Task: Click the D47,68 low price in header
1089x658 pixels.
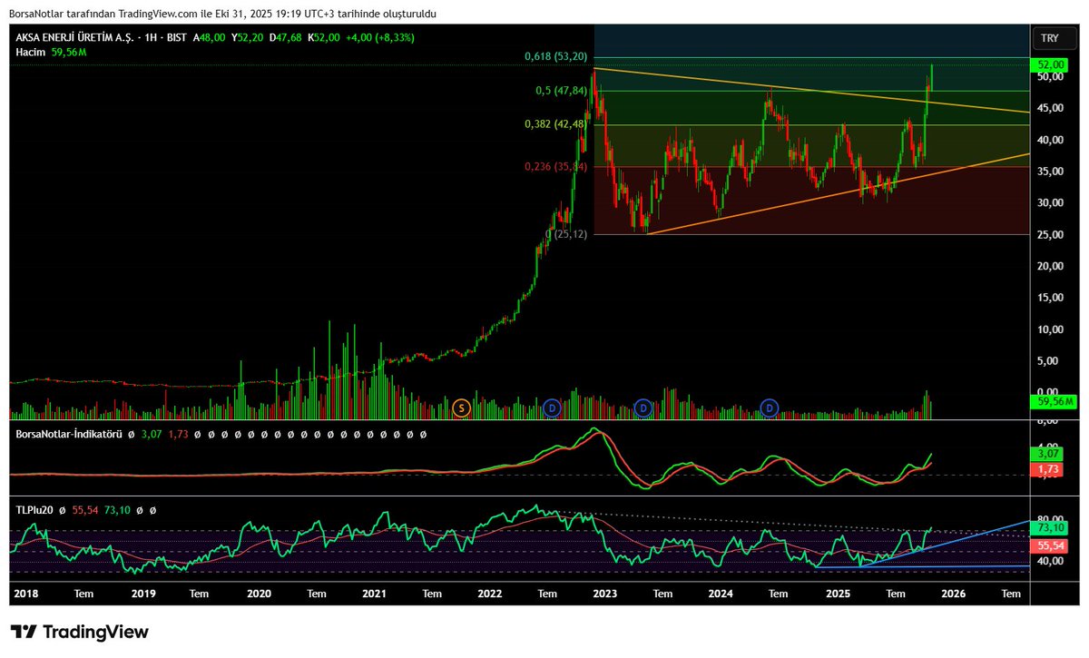Action: [285, 38]
